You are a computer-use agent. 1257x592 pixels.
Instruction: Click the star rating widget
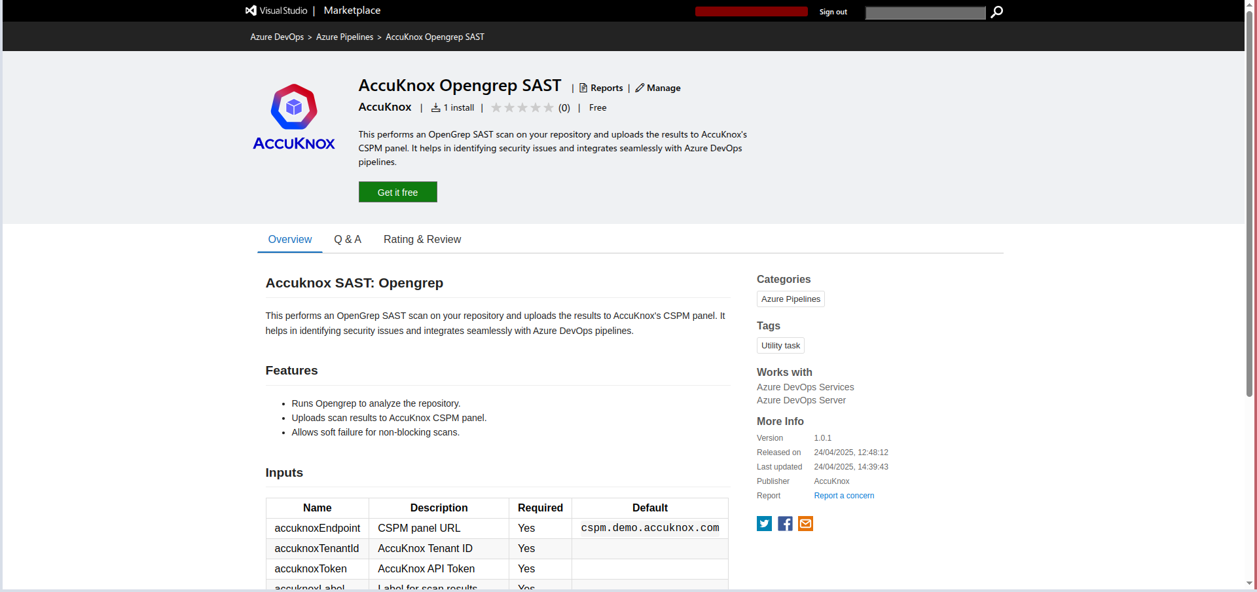[522, 107]
